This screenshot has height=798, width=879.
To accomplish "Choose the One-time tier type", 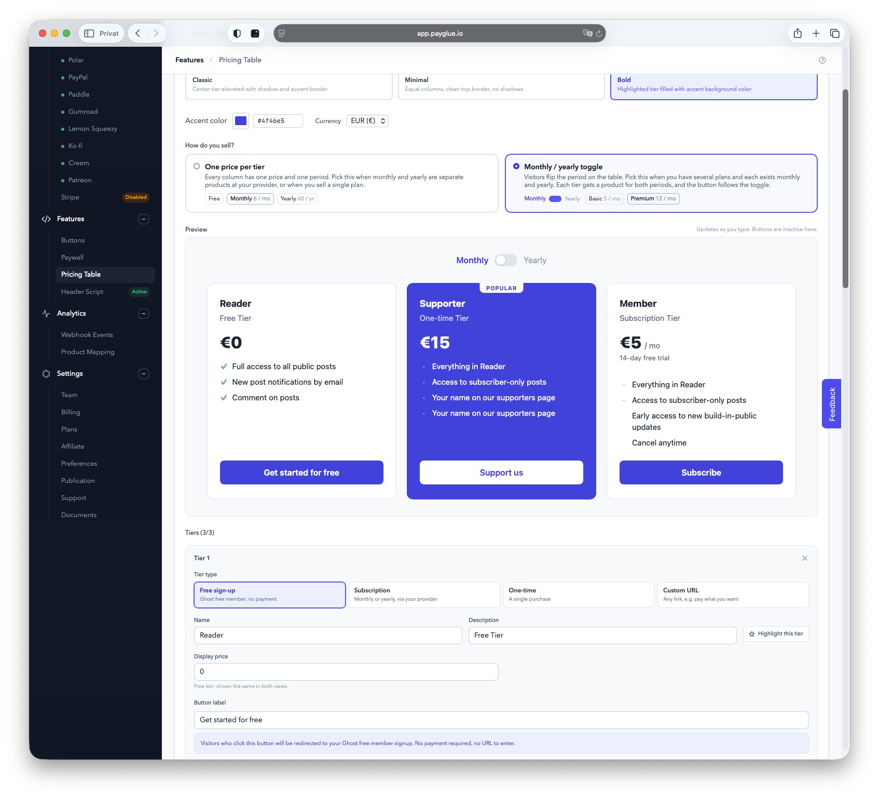I will 579,595.
